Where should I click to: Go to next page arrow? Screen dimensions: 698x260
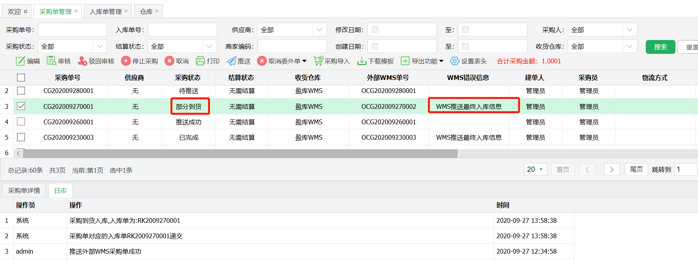tap(611, 170)
